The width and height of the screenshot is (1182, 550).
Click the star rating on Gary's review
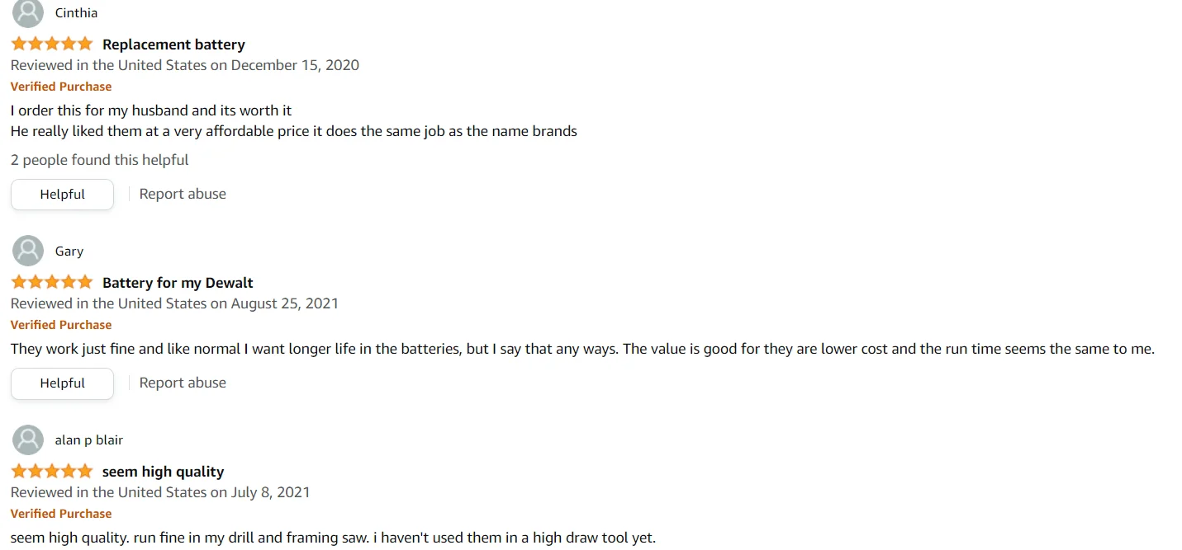[x=52, y=282]
